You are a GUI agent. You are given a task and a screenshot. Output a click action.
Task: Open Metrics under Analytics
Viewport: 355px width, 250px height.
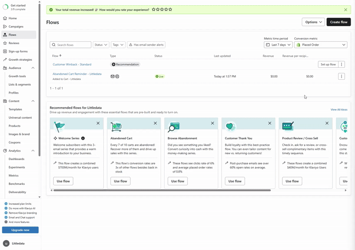click(14, 176)
